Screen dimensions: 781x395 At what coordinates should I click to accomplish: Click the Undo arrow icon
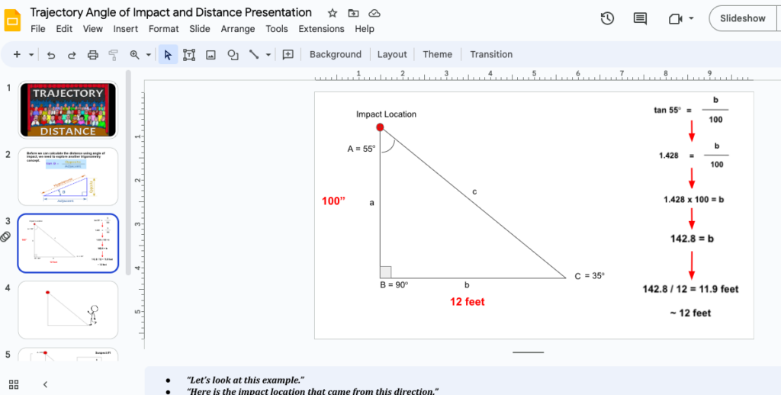point(51,55)
